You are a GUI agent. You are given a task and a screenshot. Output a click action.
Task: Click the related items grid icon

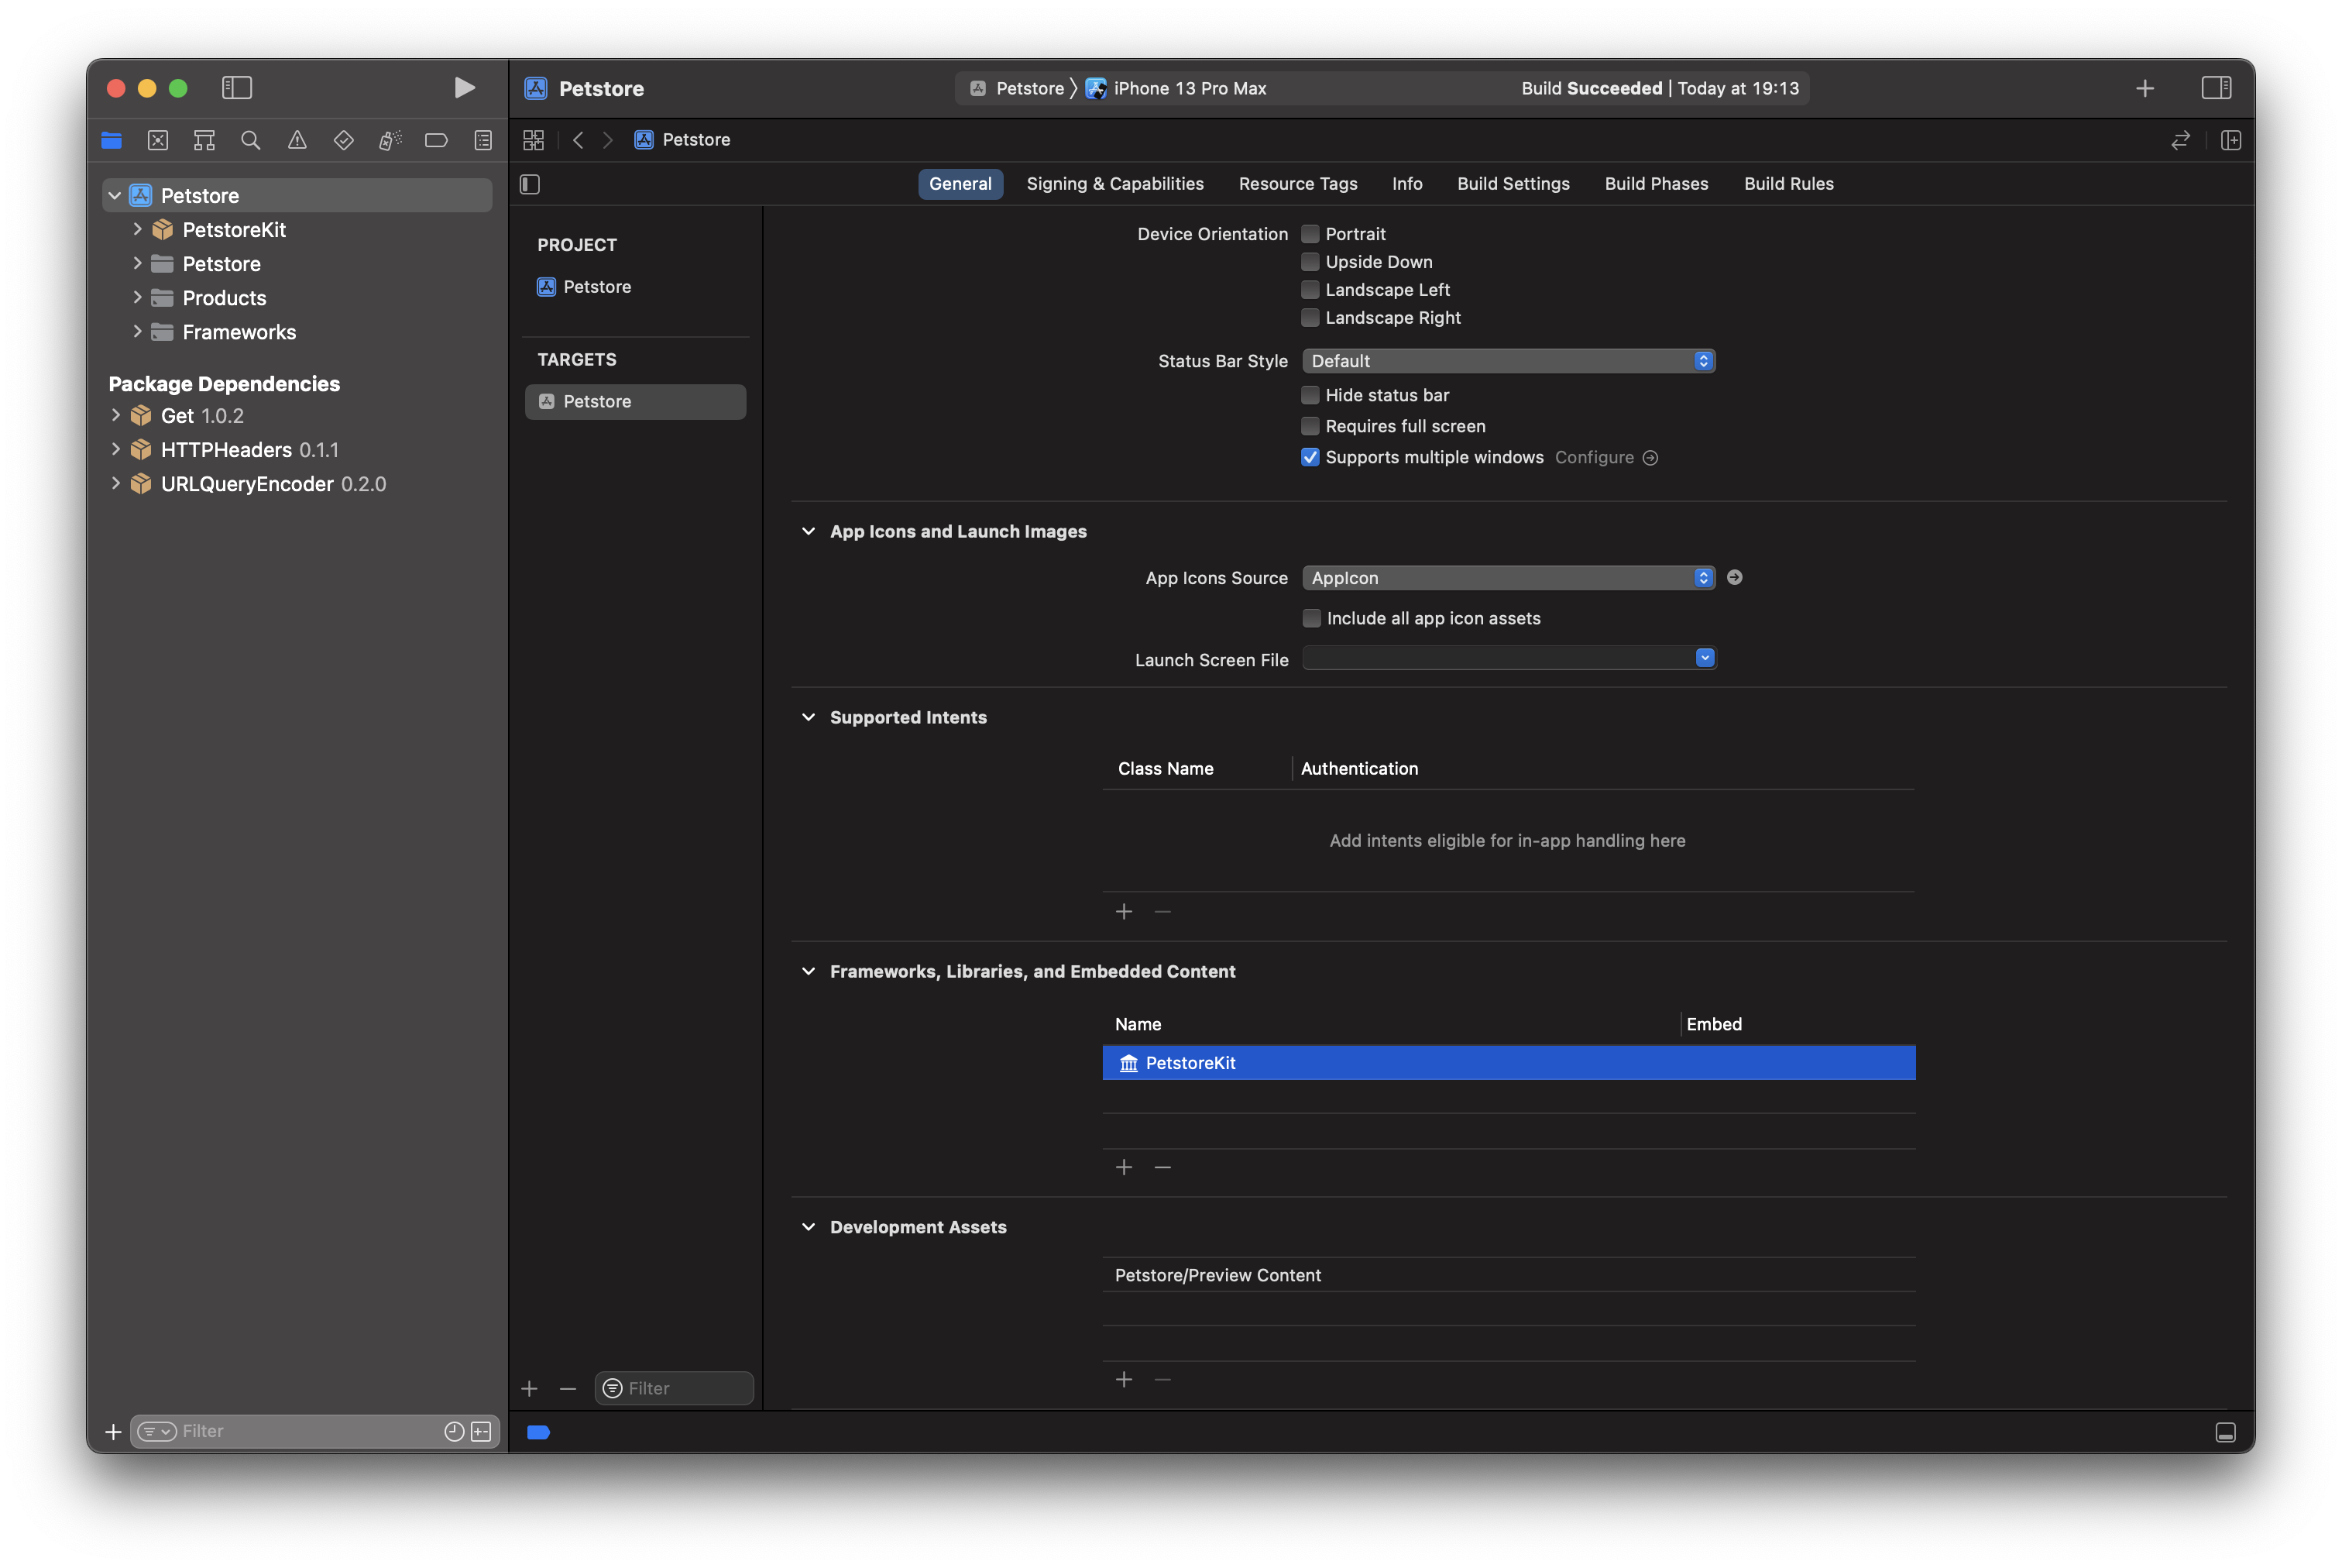(x=534, y=140)
